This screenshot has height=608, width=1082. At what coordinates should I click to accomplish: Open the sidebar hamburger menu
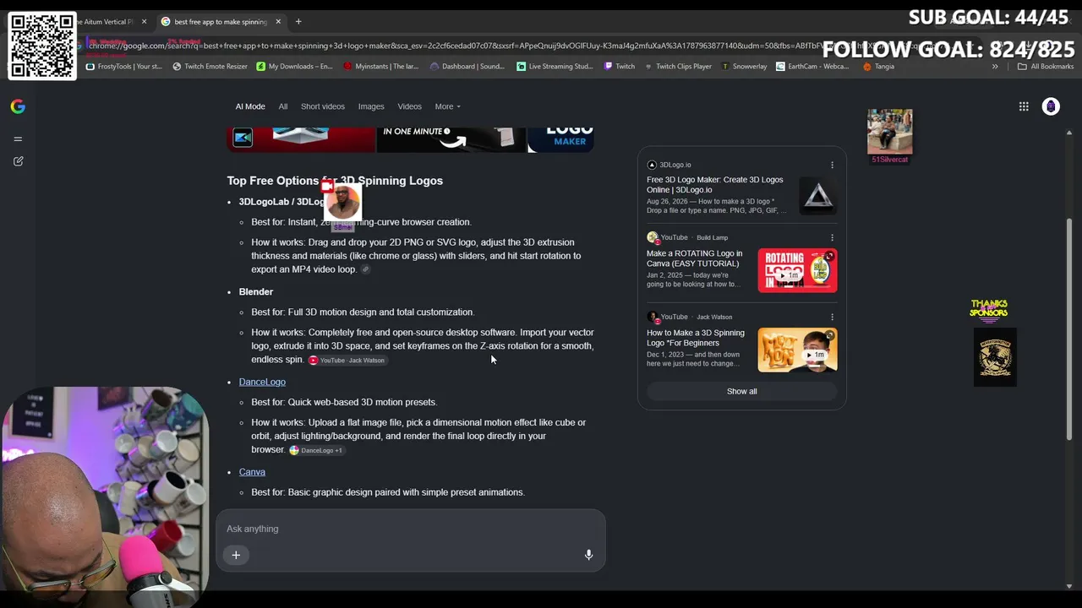coord(18,138)
